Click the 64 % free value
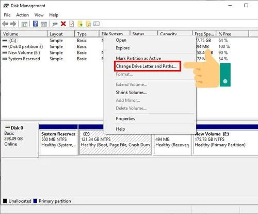Image resolution: width=258 pixels, height=214 pixels. point(223,41)
